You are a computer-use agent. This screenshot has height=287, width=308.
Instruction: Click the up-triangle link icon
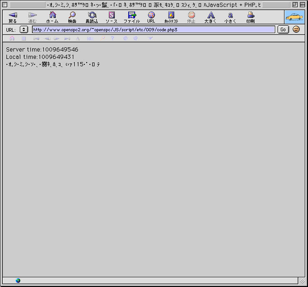78,39
